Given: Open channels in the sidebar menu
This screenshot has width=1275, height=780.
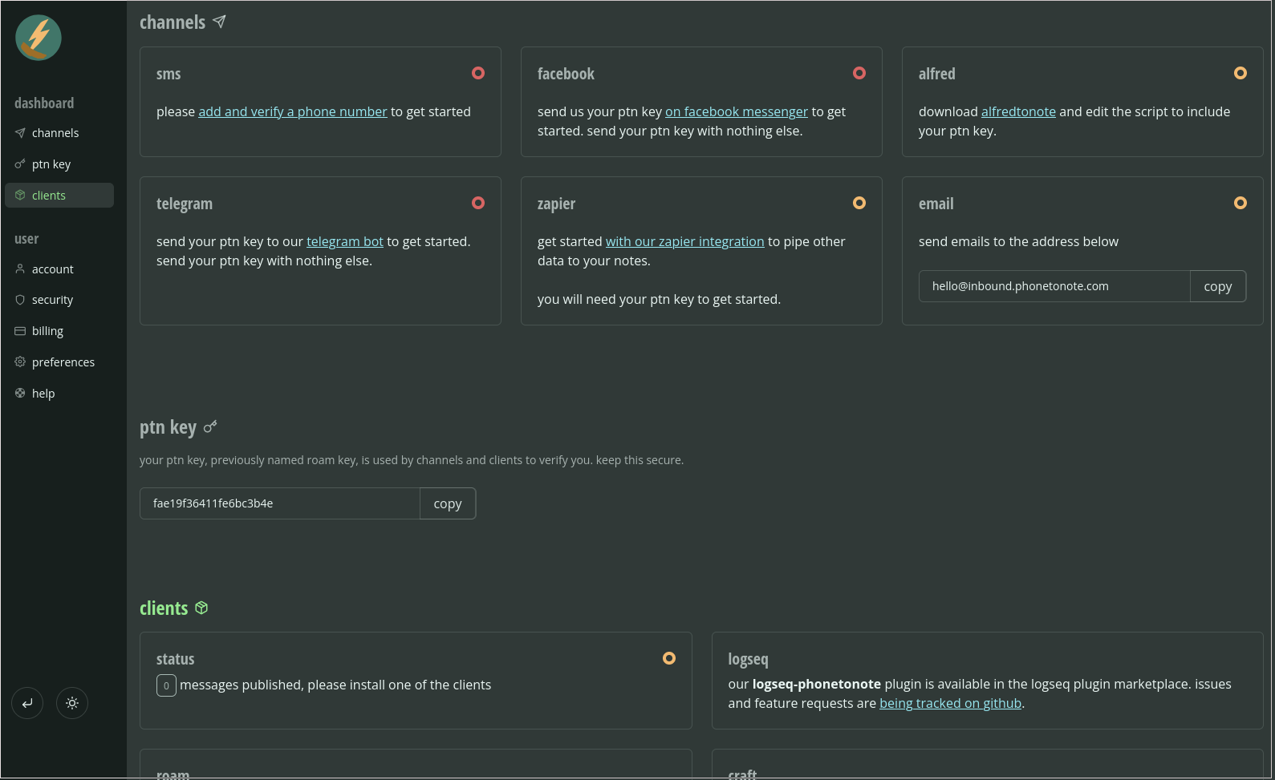Looking at the screenshot, I should click(59, 133).
